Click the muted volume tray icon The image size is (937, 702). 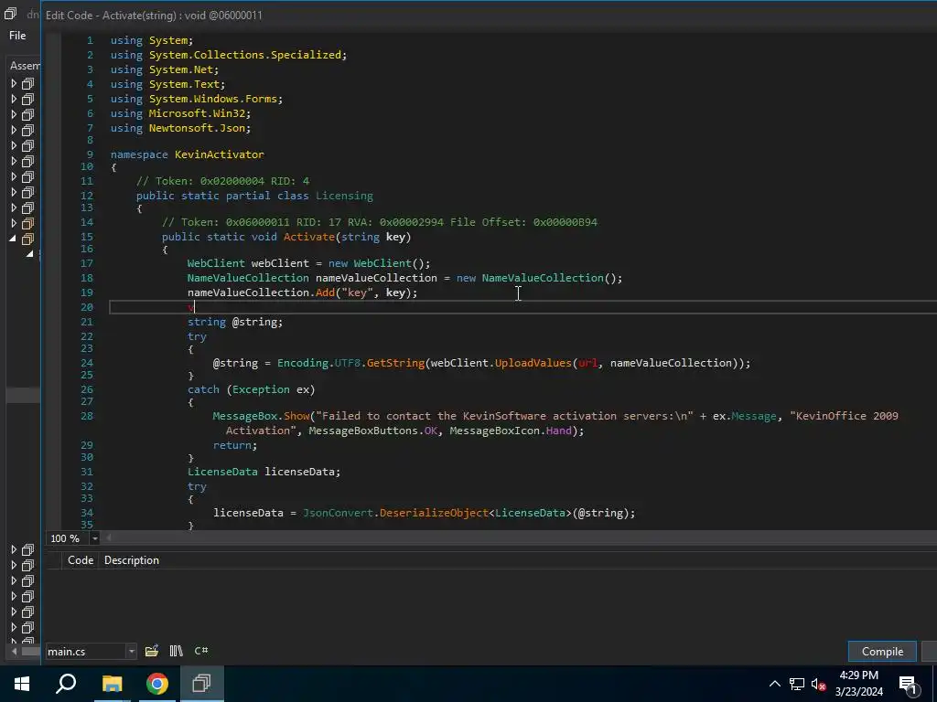click(x=818, y=684)
